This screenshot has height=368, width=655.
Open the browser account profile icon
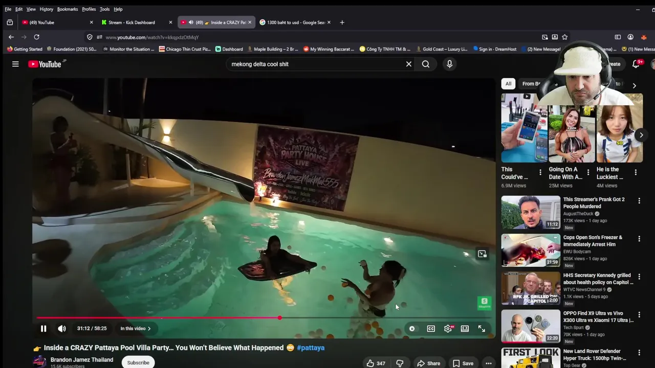pos(630,37)
